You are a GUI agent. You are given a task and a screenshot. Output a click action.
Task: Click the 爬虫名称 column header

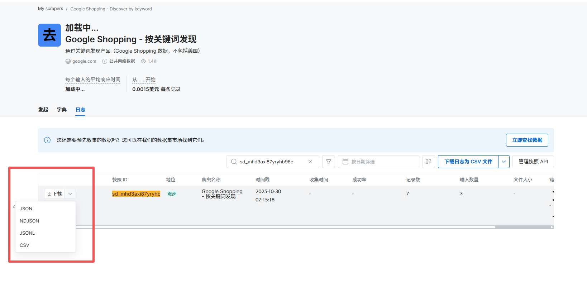click(211, 180)
